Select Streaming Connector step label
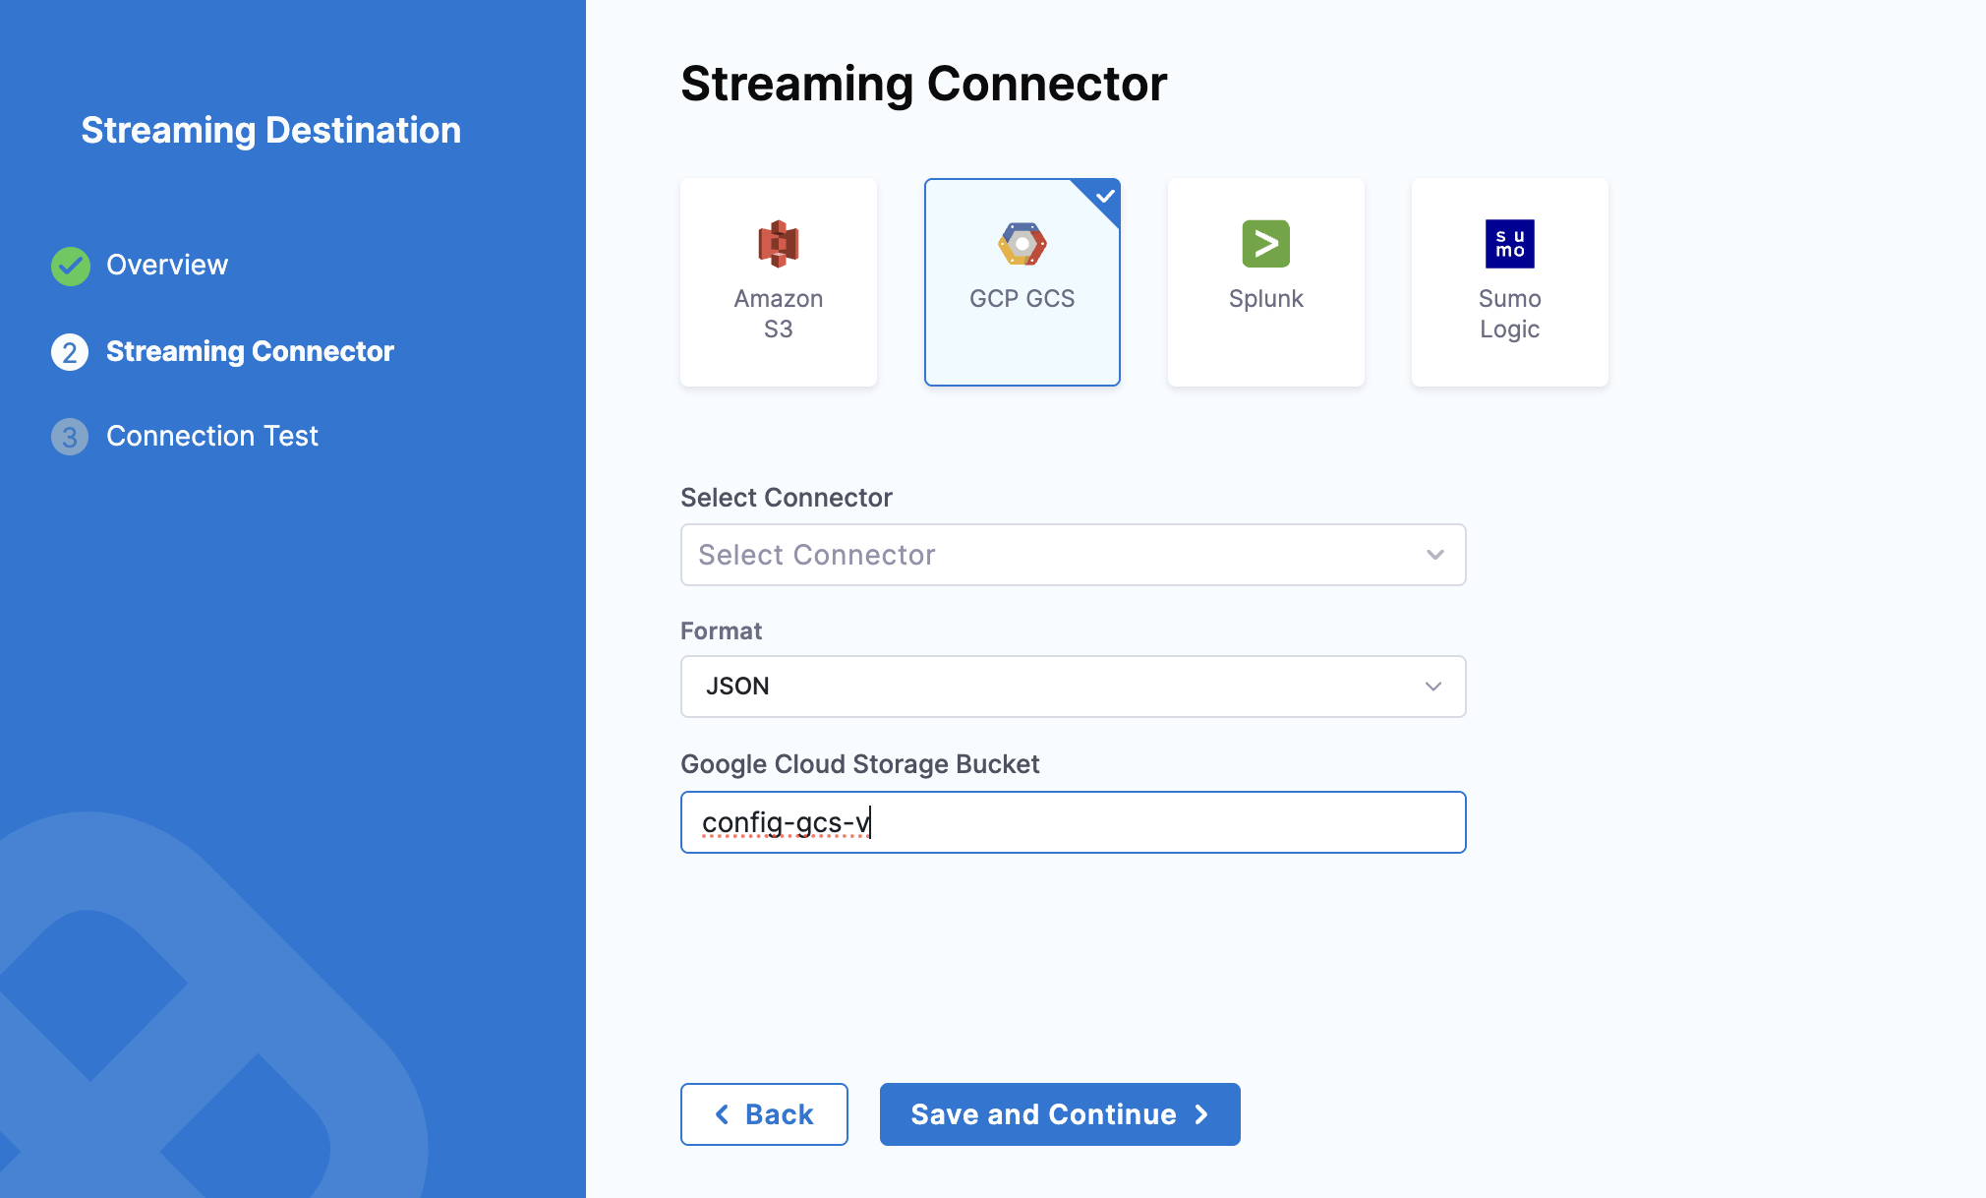Viewport: 1986px width, 1198px height. (x=250, y=352)
